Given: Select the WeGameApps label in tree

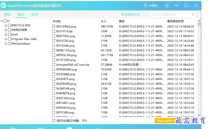Looking at the screenshot, I should pyautogui.click(x=21, y=44).
